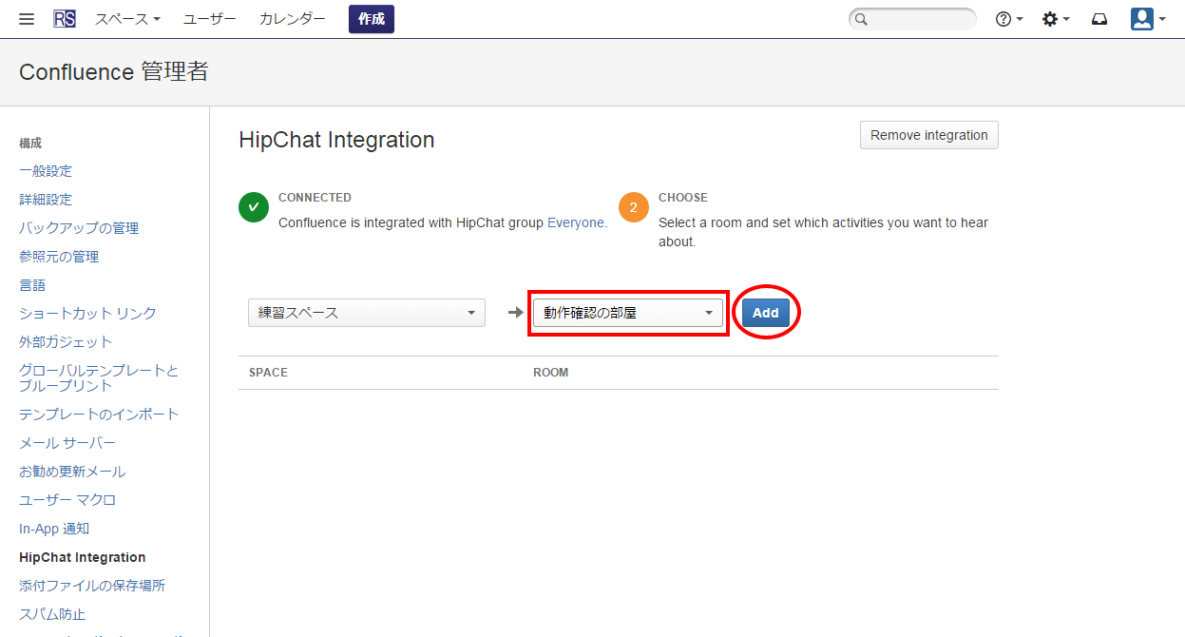Click the CONNECTED status label

(315, 198)
